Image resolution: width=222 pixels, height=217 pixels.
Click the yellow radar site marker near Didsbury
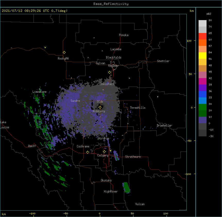click(100, 107)
